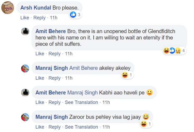Reply to Arsh Kundal's comment
This screenshot has width=194, height=132.
[39, 18]
